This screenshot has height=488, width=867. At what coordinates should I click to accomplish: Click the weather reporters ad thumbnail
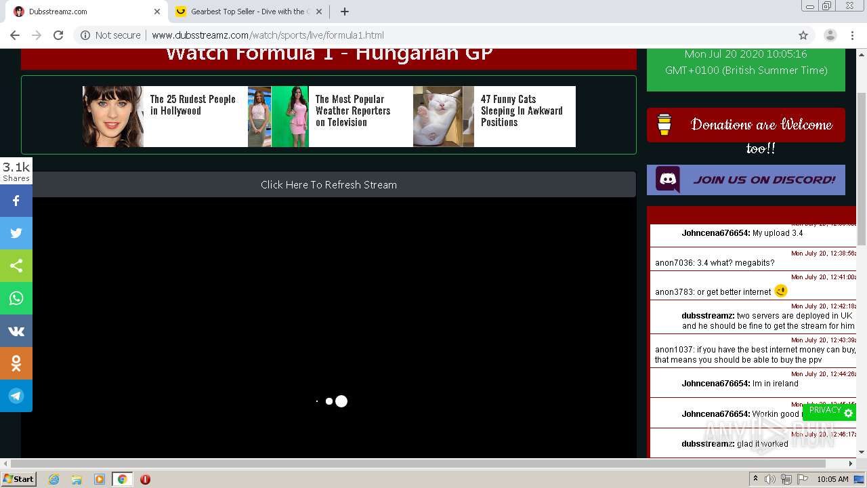278,117
